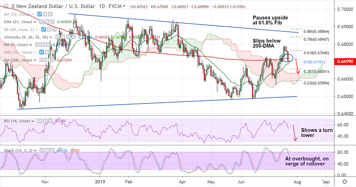Show the hidden EMA (55, close) indicator

pyautogui.click(x=42, y=52)
